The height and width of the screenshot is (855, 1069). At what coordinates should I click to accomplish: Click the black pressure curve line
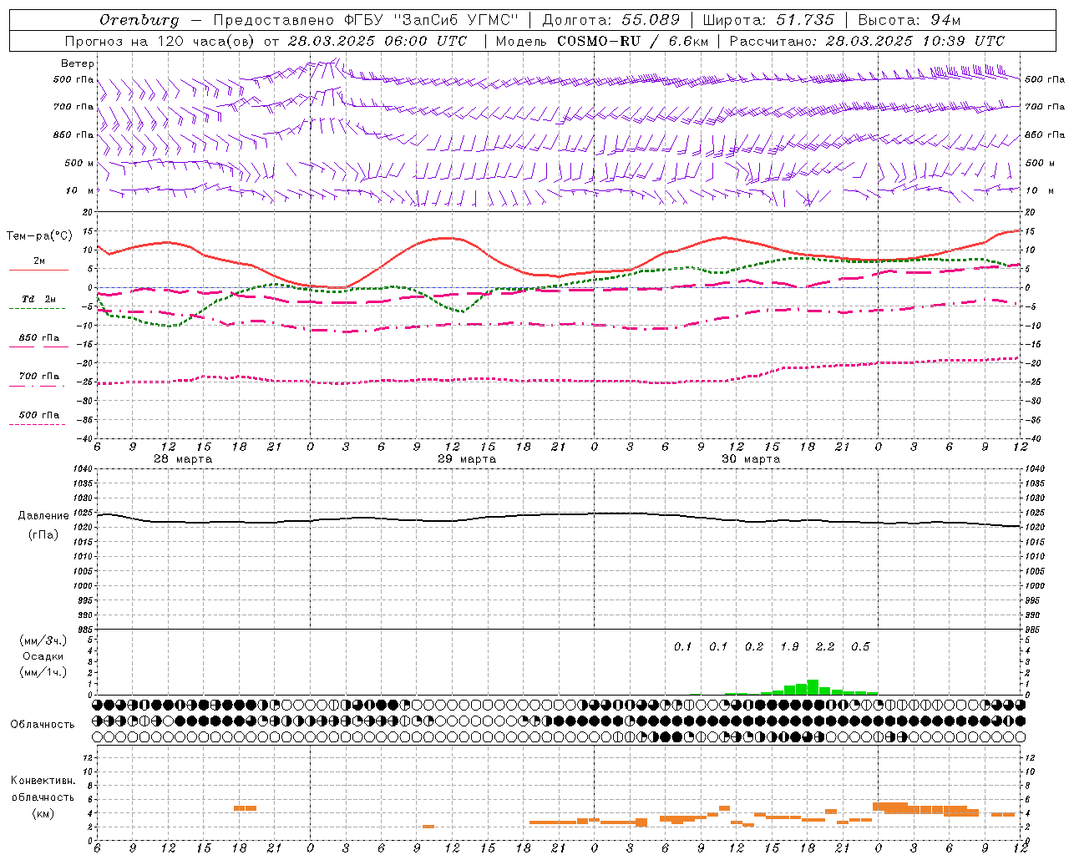tap(560, 514)
